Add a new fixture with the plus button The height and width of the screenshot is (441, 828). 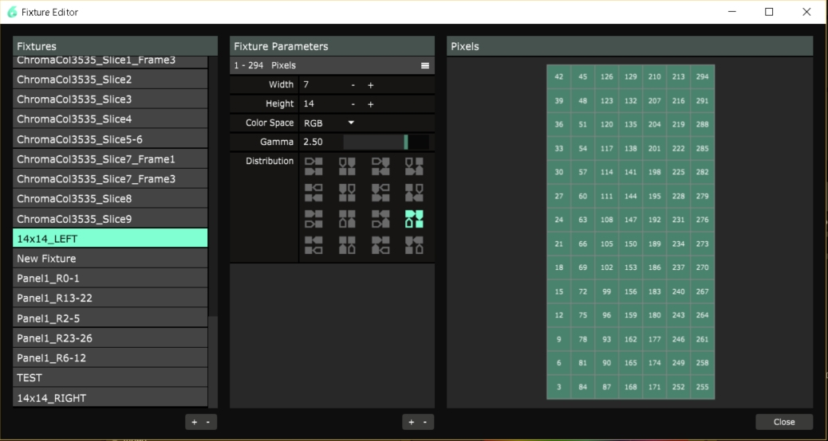coord(195,422)
